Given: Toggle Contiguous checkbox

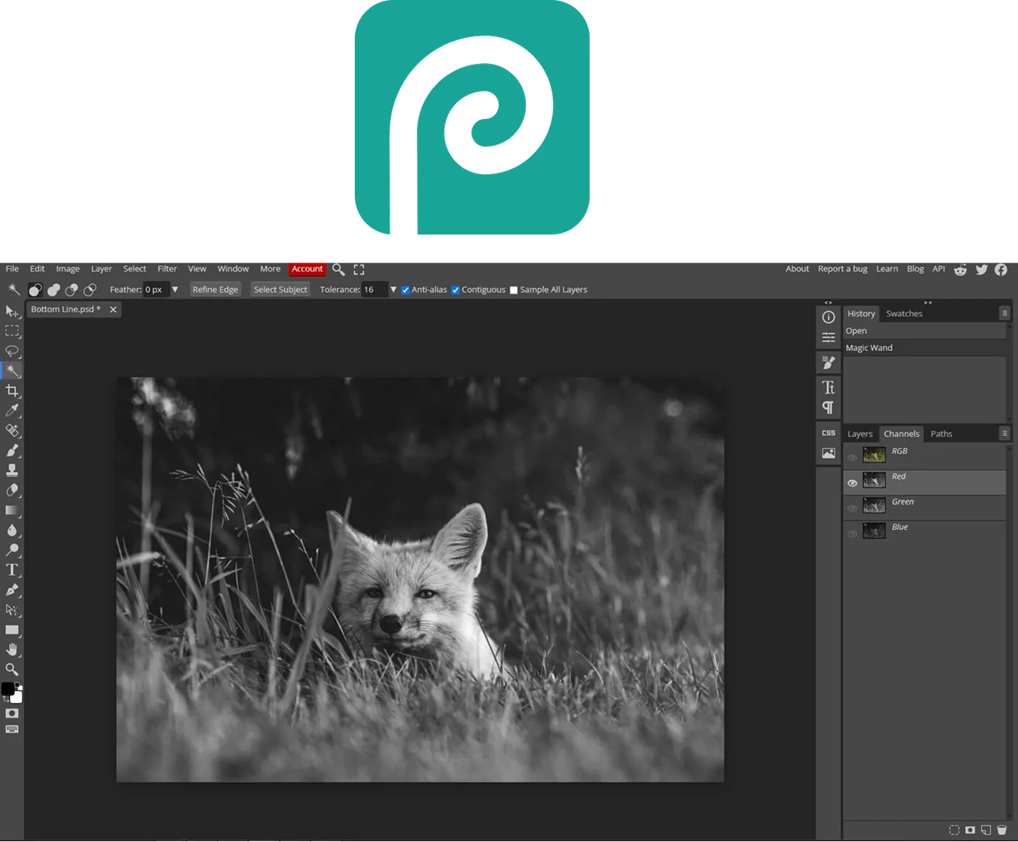Looking at the screenshot, I should (456, 290).
